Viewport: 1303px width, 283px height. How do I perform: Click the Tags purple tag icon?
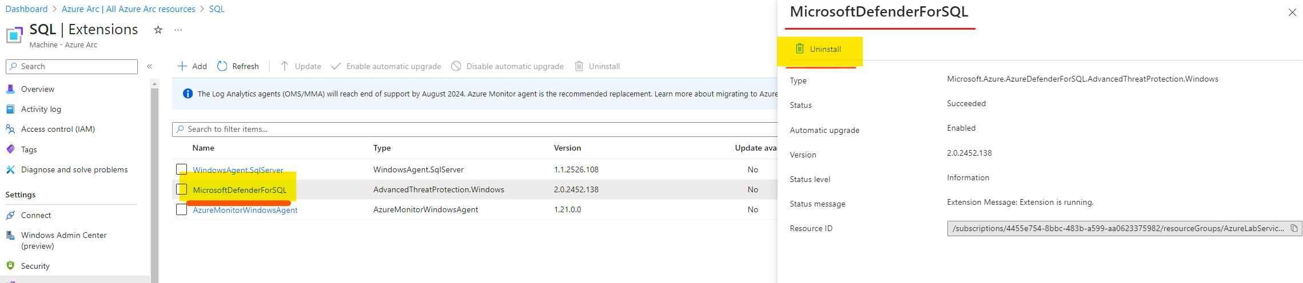tap(10, 149)
